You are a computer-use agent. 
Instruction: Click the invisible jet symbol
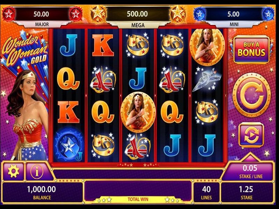[x=207, y=79]
